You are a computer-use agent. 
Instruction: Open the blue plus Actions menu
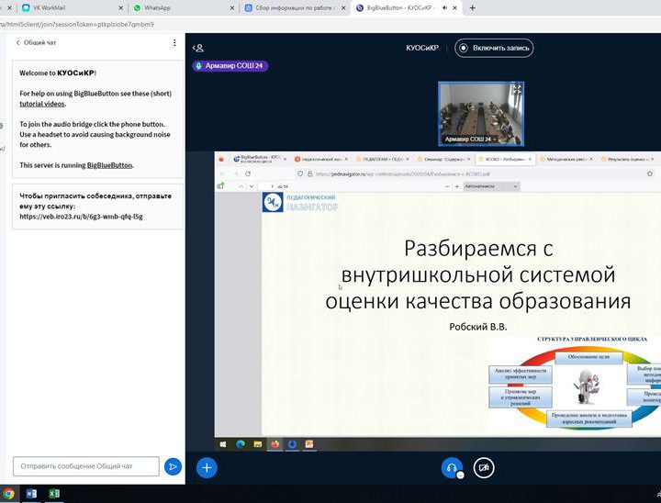(207, 467)
